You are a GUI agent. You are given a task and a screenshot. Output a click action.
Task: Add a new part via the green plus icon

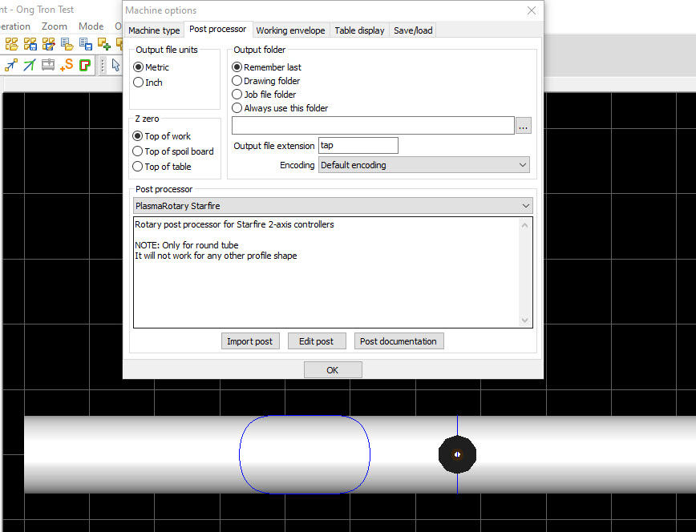point(103,44)
